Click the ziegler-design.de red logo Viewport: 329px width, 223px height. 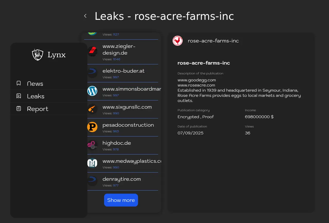92,52
